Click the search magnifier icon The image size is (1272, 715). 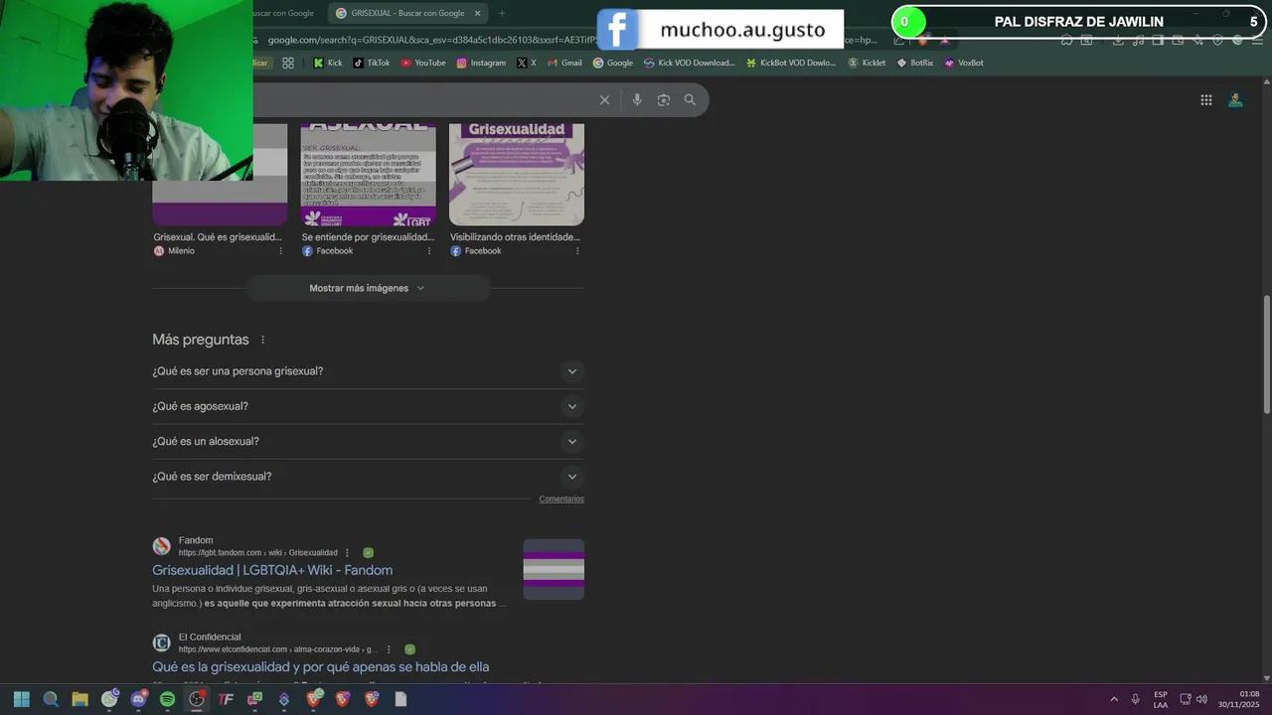690,100
